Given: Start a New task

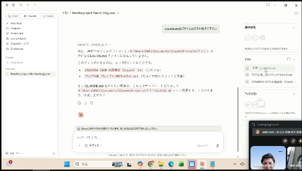Looking at the screenshot, I should tap(16, 23).
